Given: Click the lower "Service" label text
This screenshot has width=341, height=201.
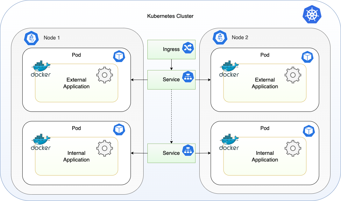Looking at the screenshot, I should (171, 153).
